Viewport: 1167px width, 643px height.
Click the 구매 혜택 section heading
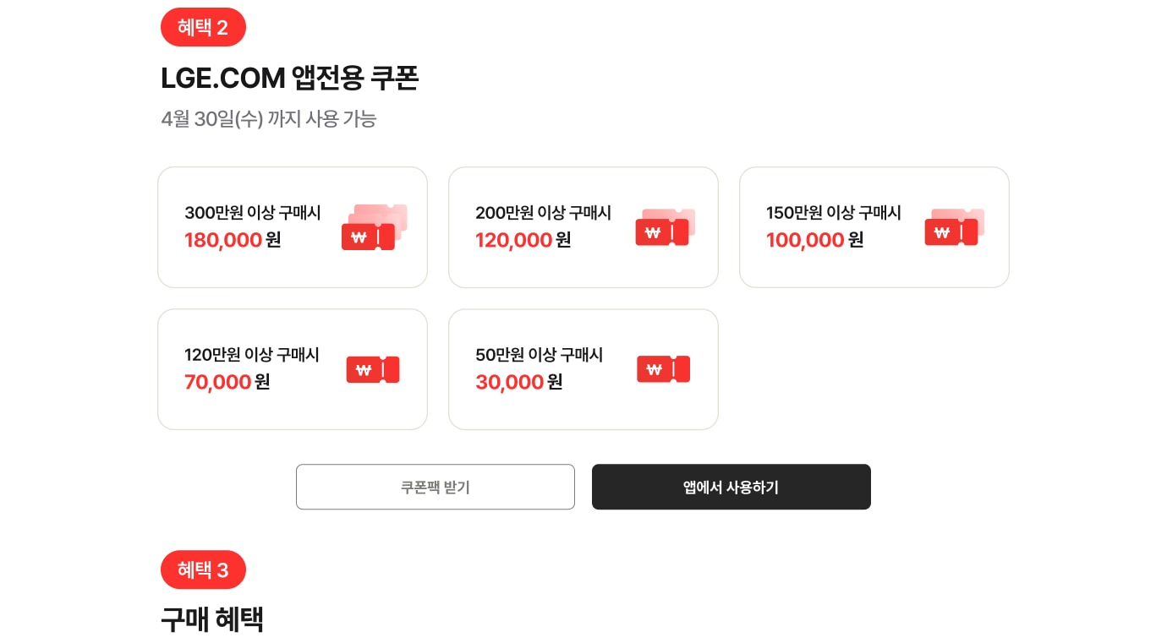212,619
